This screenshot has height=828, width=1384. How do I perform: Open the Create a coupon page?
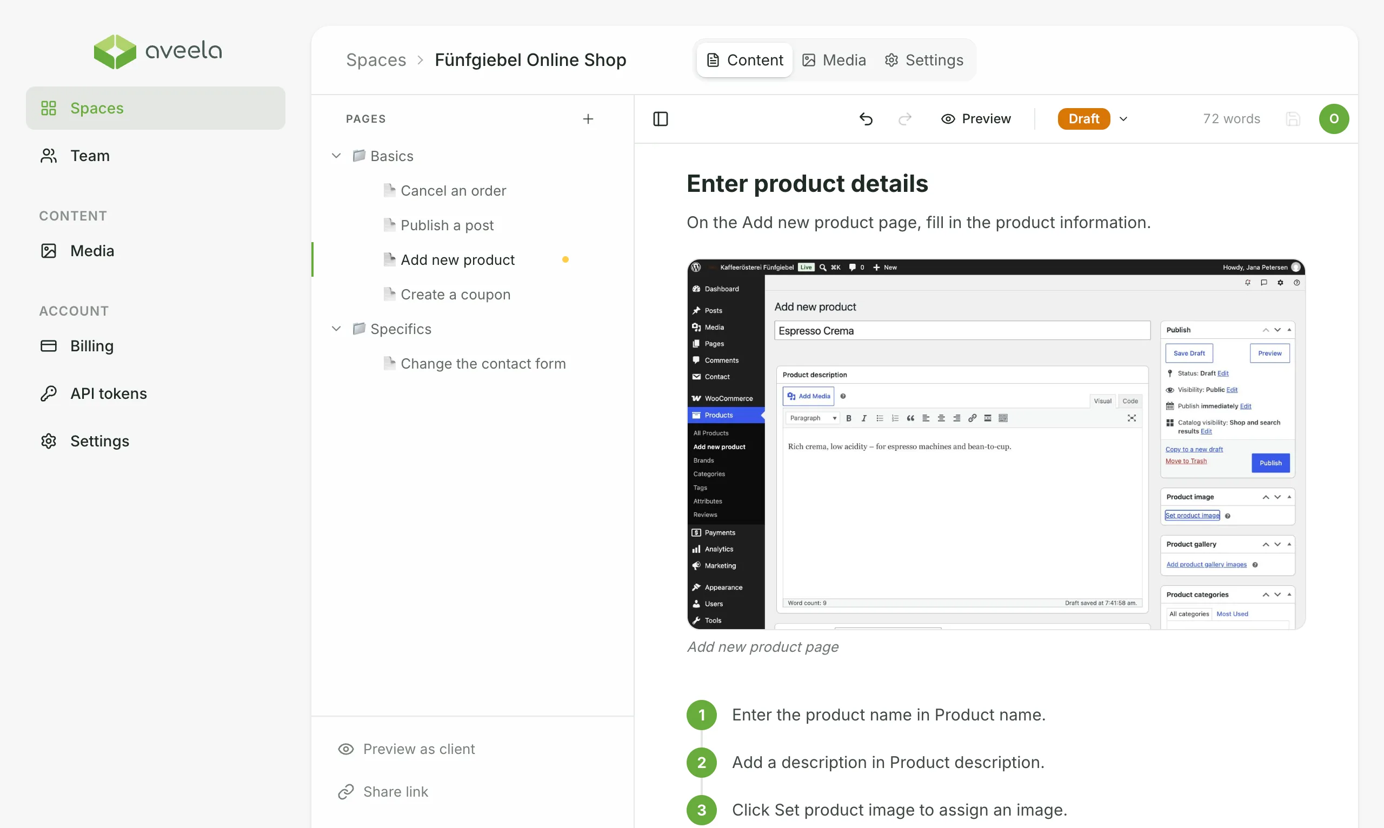click(x=455, y=294)
